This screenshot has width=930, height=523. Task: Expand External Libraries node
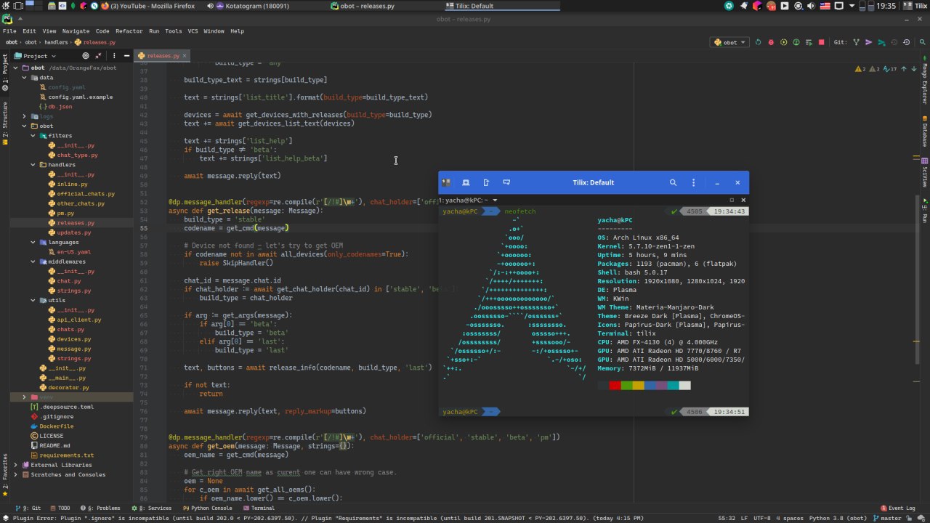[x=15, y=465]
